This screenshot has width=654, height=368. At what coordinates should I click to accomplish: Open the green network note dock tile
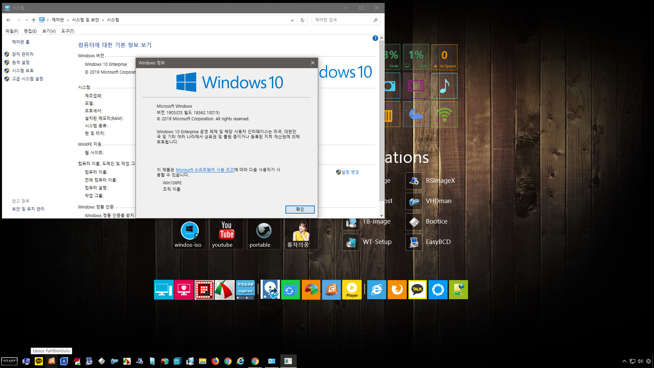[458, 290]
